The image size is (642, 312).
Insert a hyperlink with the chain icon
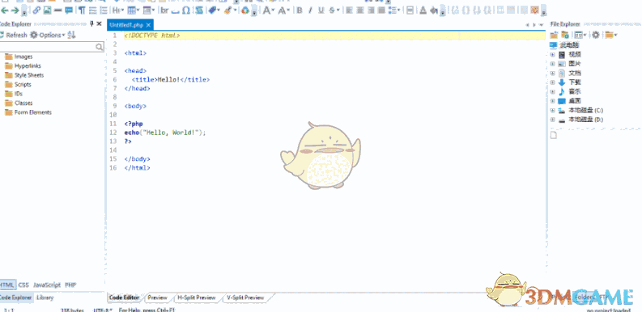tap(36, 11)
